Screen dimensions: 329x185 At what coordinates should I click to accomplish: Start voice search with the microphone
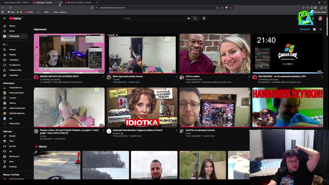(204, 18)
